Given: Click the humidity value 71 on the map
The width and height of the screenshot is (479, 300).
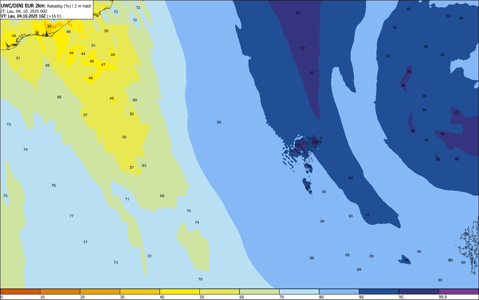Looking at the screenshot, I should coord(127,199).
